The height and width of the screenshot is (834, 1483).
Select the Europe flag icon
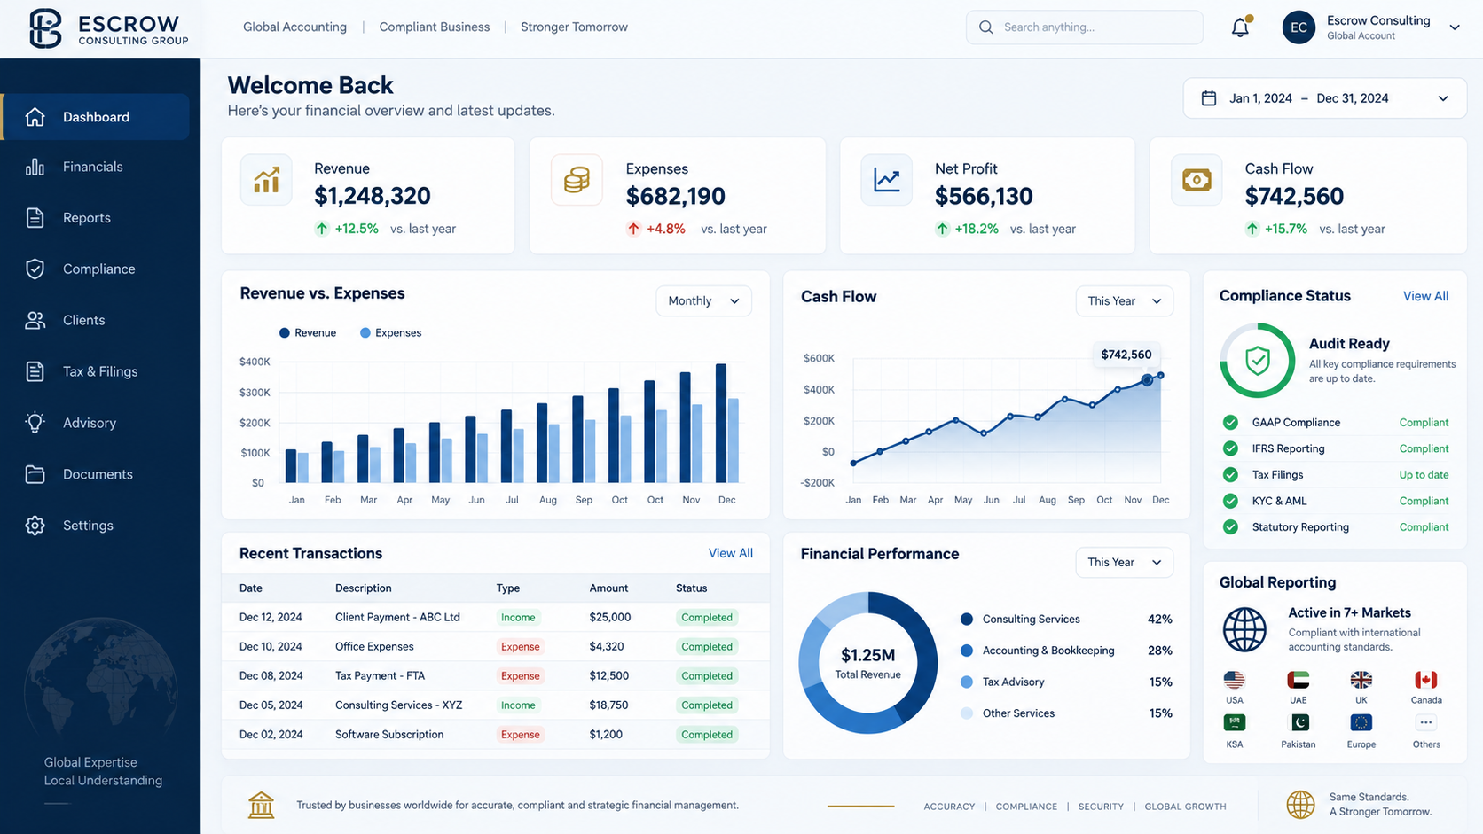[1361, 723]
